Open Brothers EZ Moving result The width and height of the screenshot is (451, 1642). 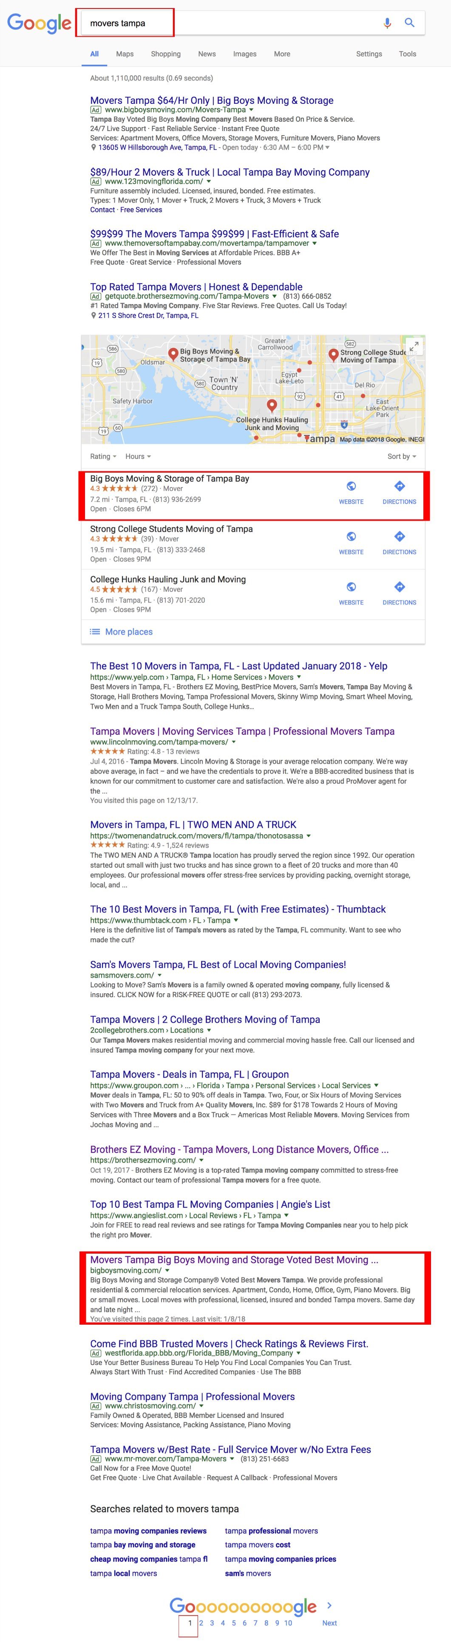tap(239, 1149)
